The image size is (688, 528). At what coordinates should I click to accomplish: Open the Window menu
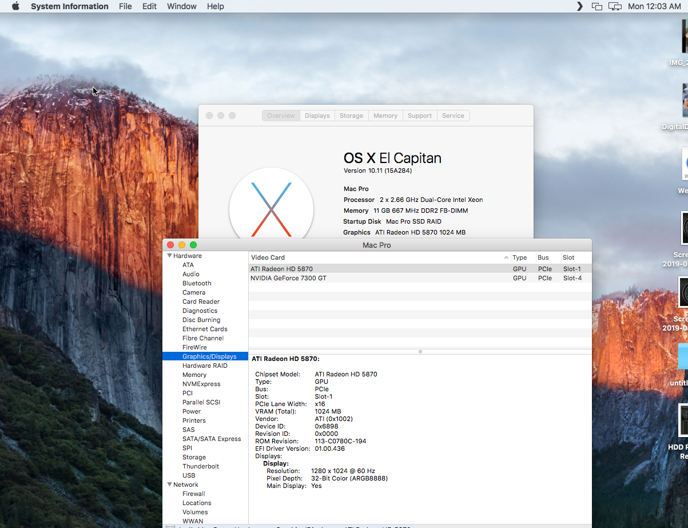tap(182, 6)
